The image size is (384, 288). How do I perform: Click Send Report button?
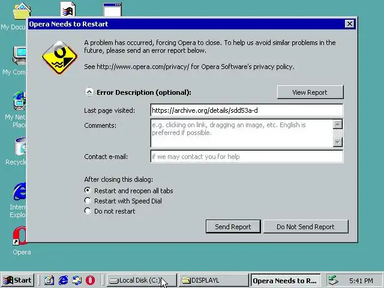point(233,227)
